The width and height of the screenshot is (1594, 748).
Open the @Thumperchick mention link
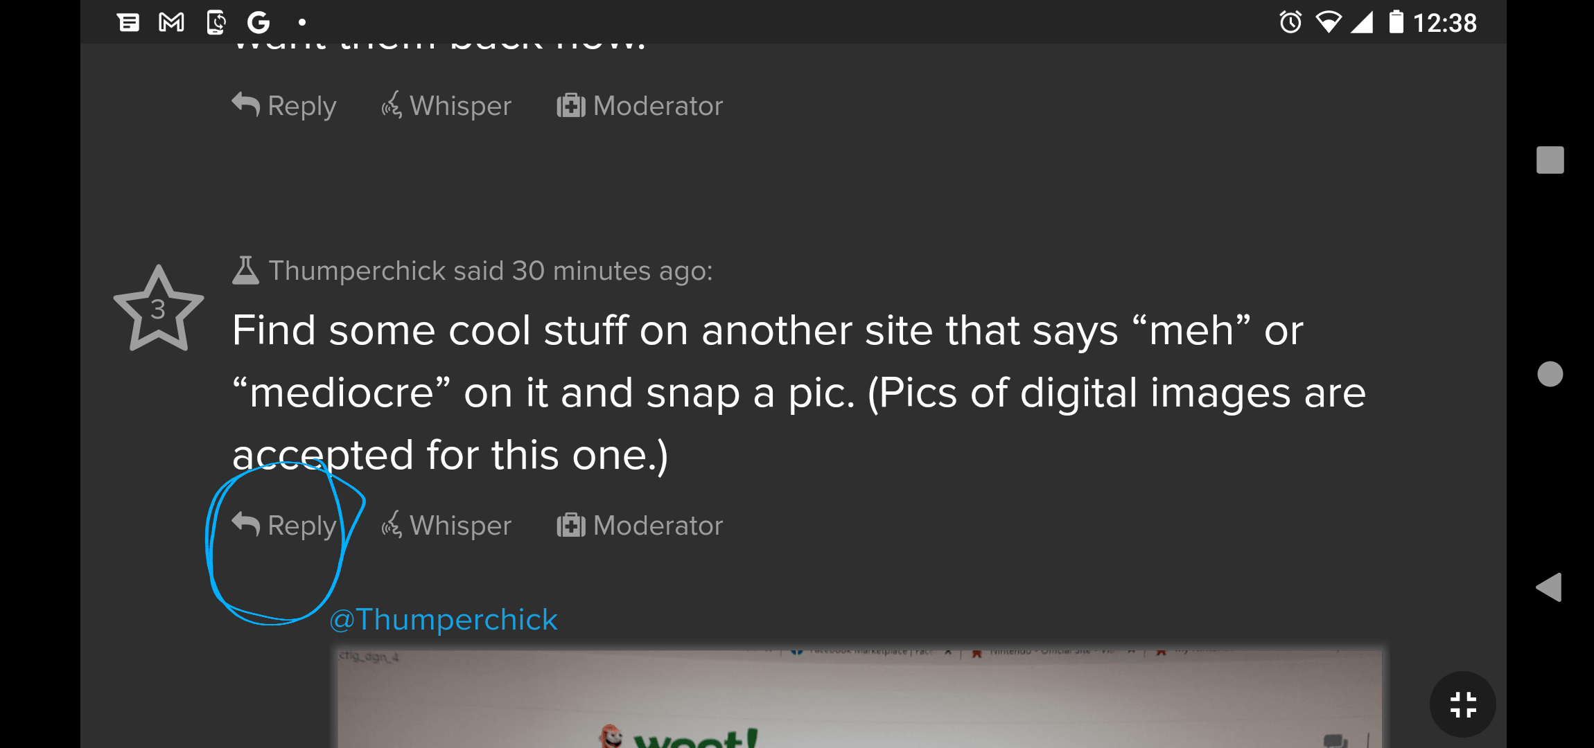(x=444, y=620)
